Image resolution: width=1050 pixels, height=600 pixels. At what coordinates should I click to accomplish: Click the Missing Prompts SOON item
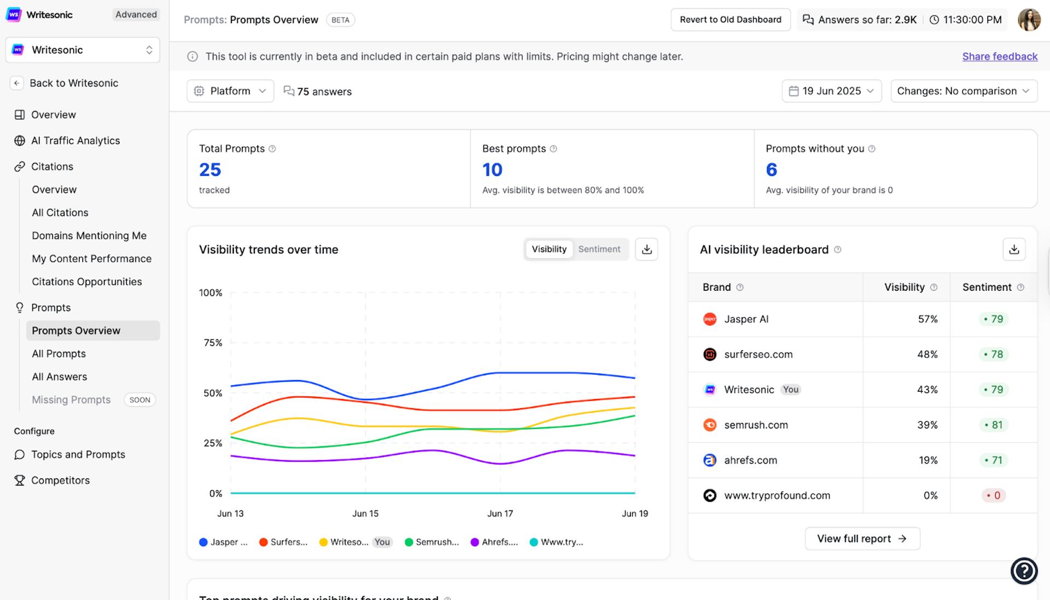click(93, 400)
